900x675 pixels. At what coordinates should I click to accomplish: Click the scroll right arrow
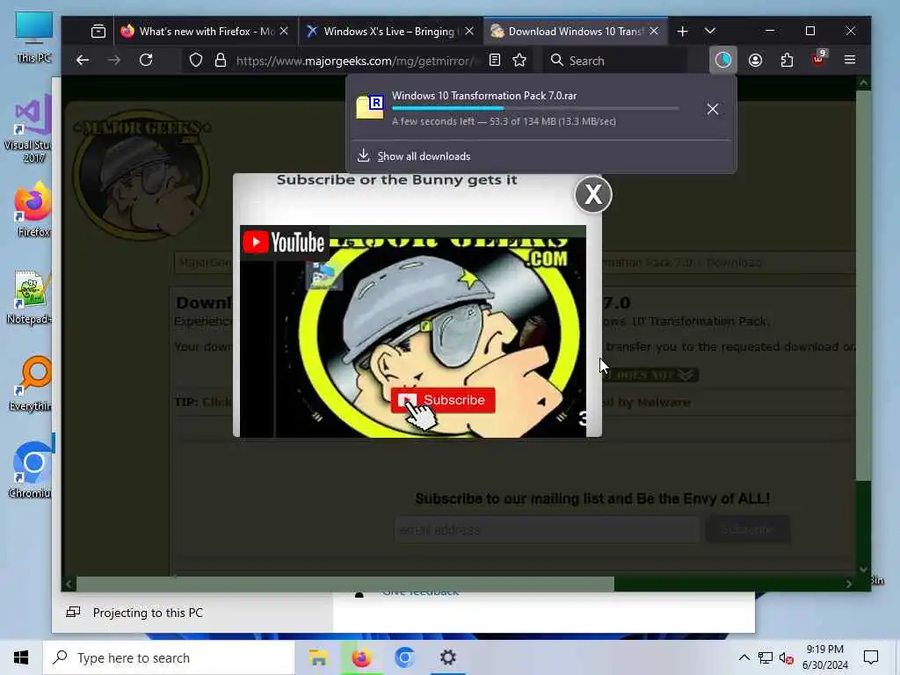click(848, 584)
